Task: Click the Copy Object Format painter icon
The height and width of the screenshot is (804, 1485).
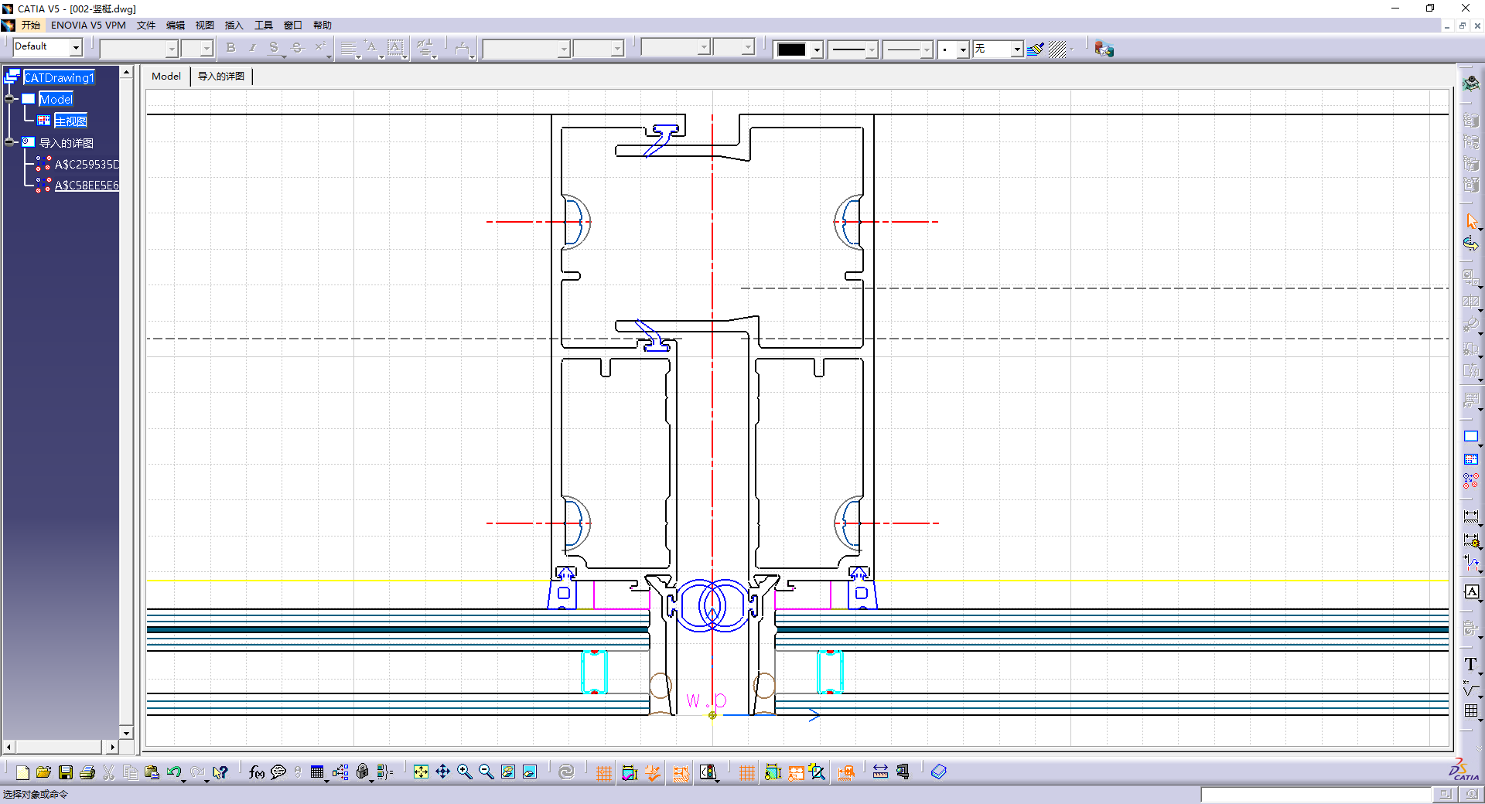Action: pos(1036,49)
